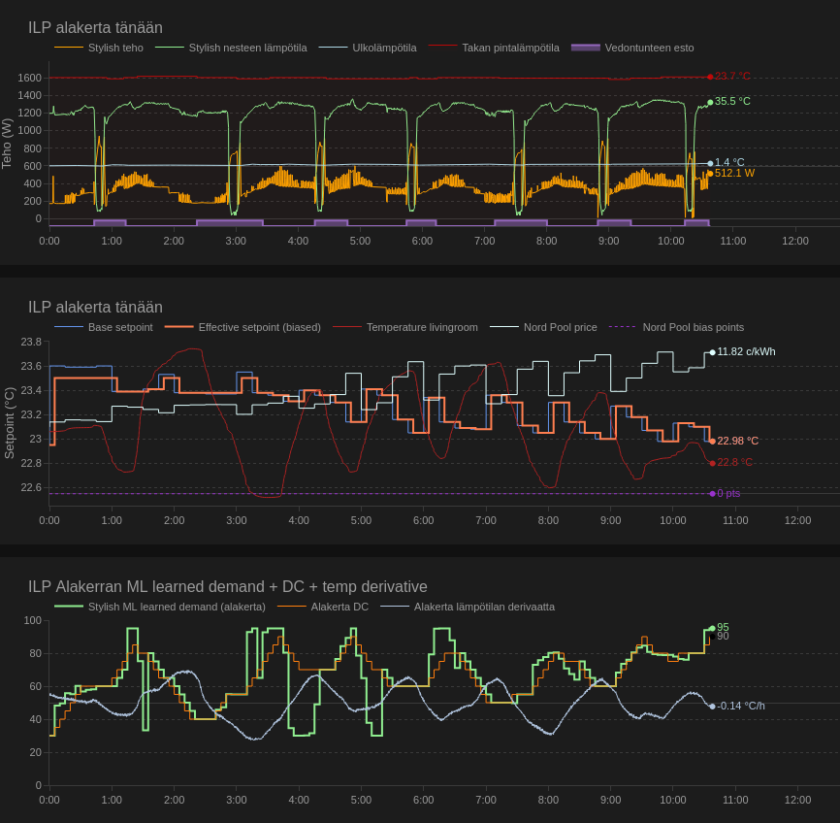Click the 512.1 W end value label
The image size is (840, 823).
click(x=734, y=173)
